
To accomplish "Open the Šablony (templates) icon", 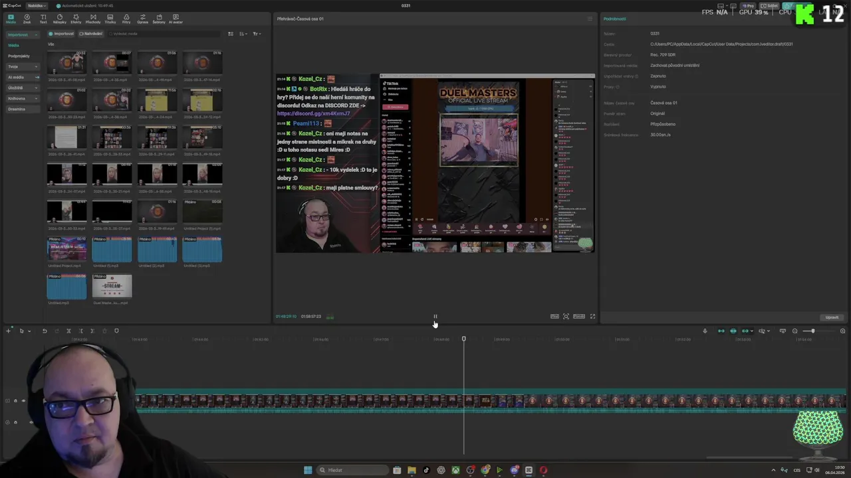I will click(159, 19).
